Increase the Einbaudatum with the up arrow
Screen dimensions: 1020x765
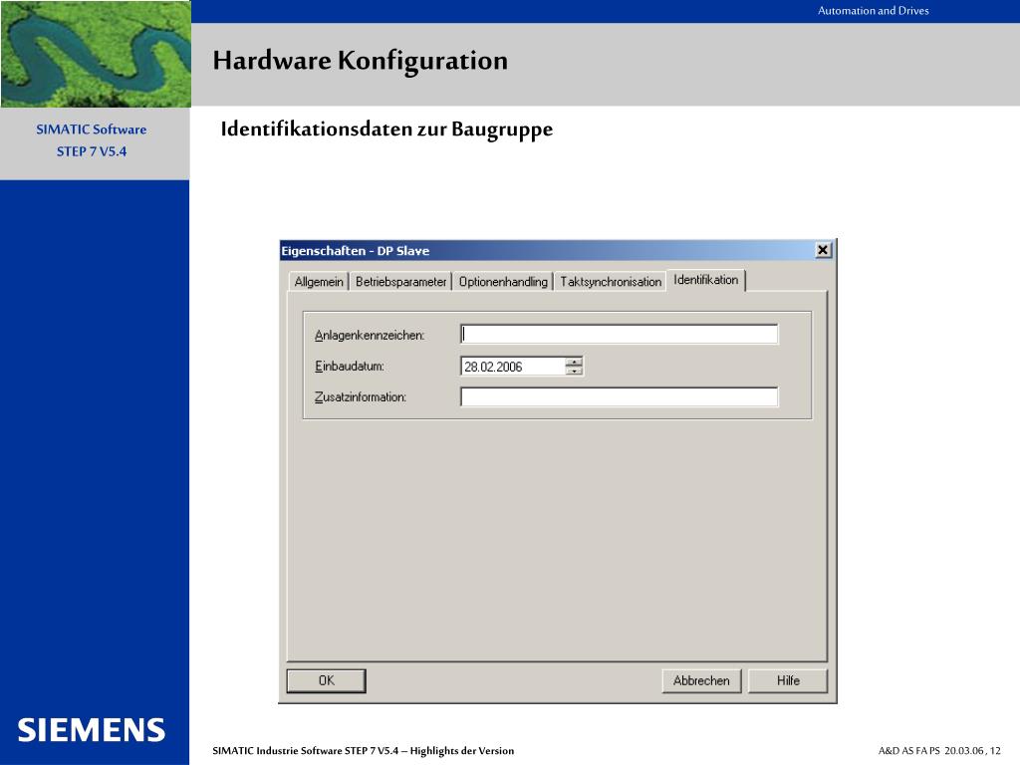point(574,362)
